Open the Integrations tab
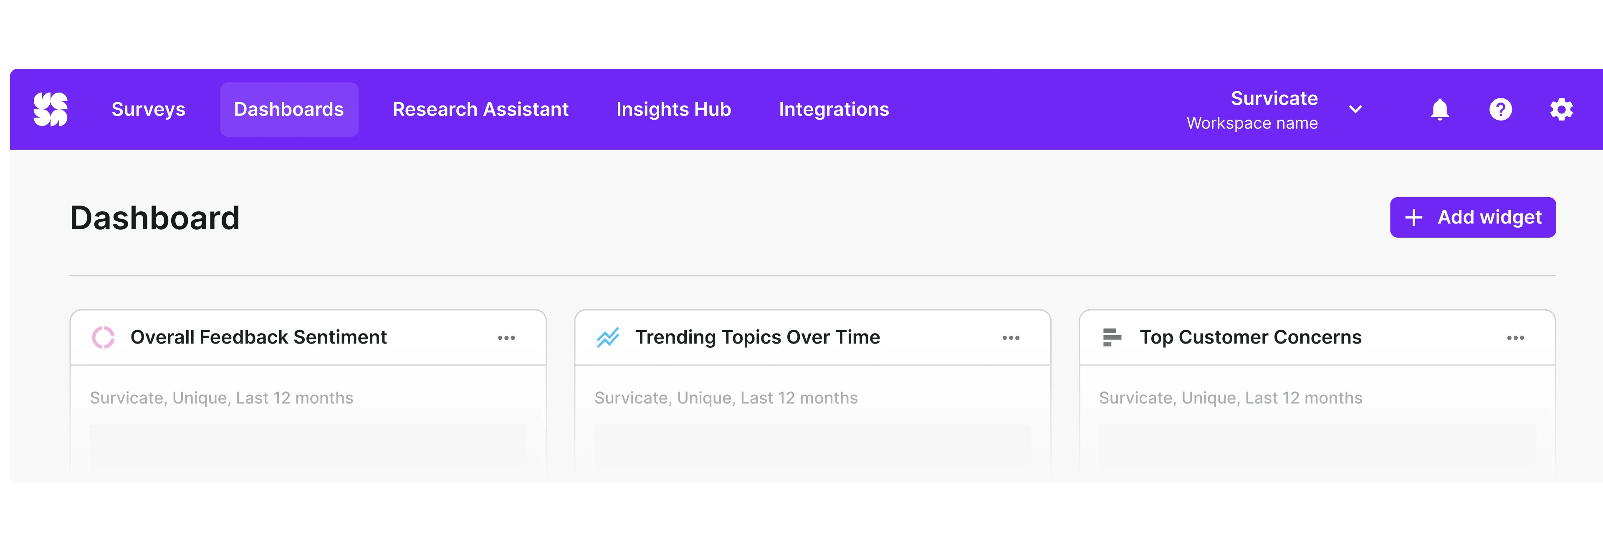 (x=834, y=109)
